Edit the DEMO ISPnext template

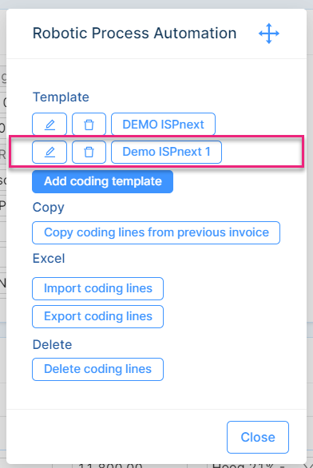[x=50, y=124]
